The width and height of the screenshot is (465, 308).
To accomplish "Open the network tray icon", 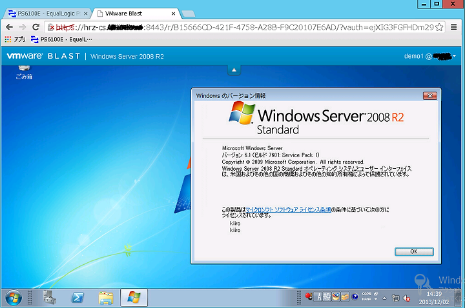I will click(396, 298).
